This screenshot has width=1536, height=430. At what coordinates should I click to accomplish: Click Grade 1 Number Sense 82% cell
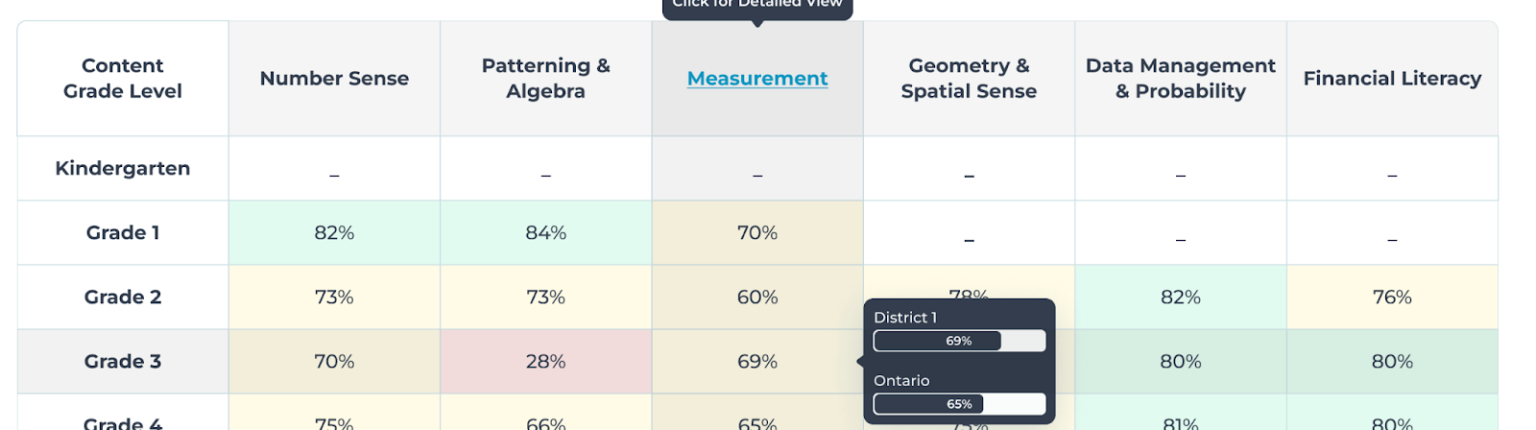click(x=334, y=233)
